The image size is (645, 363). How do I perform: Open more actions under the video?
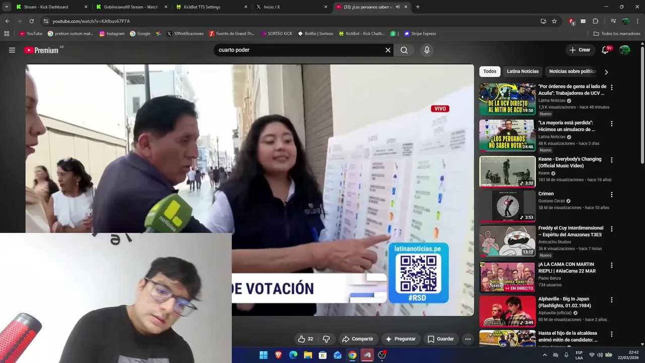click(x=468, y=339)
